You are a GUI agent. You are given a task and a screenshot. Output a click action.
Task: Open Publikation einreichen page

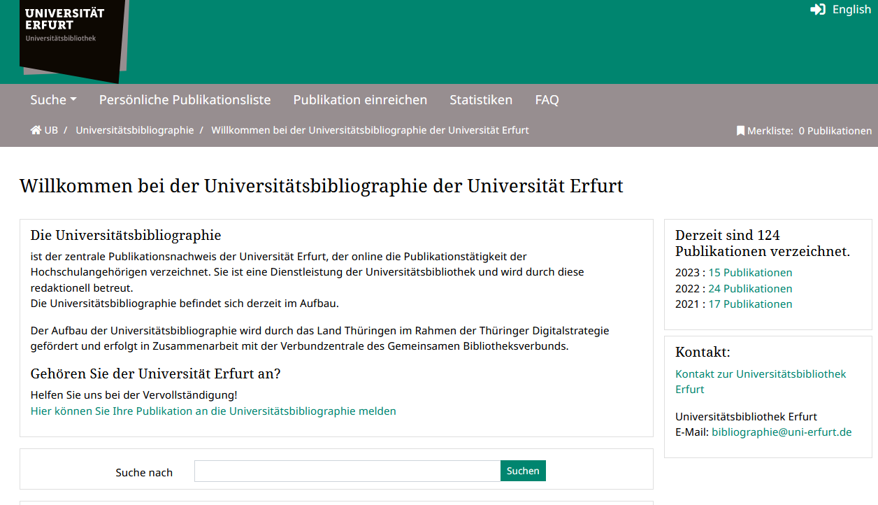pyautogui.click(x=360, y=100)
